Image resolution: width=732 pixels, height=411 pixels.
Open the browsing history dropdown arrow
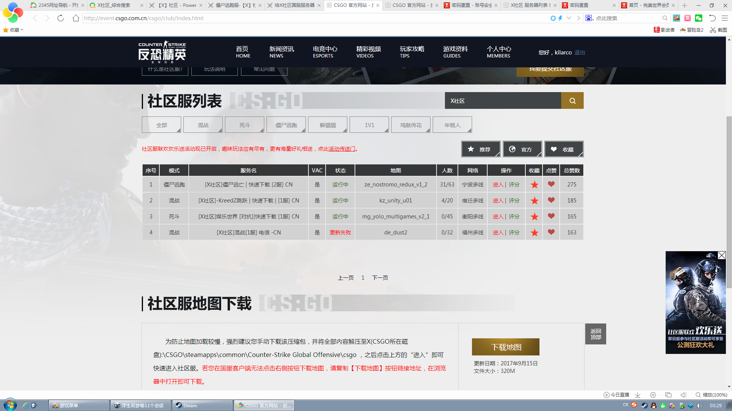point(569,18)
